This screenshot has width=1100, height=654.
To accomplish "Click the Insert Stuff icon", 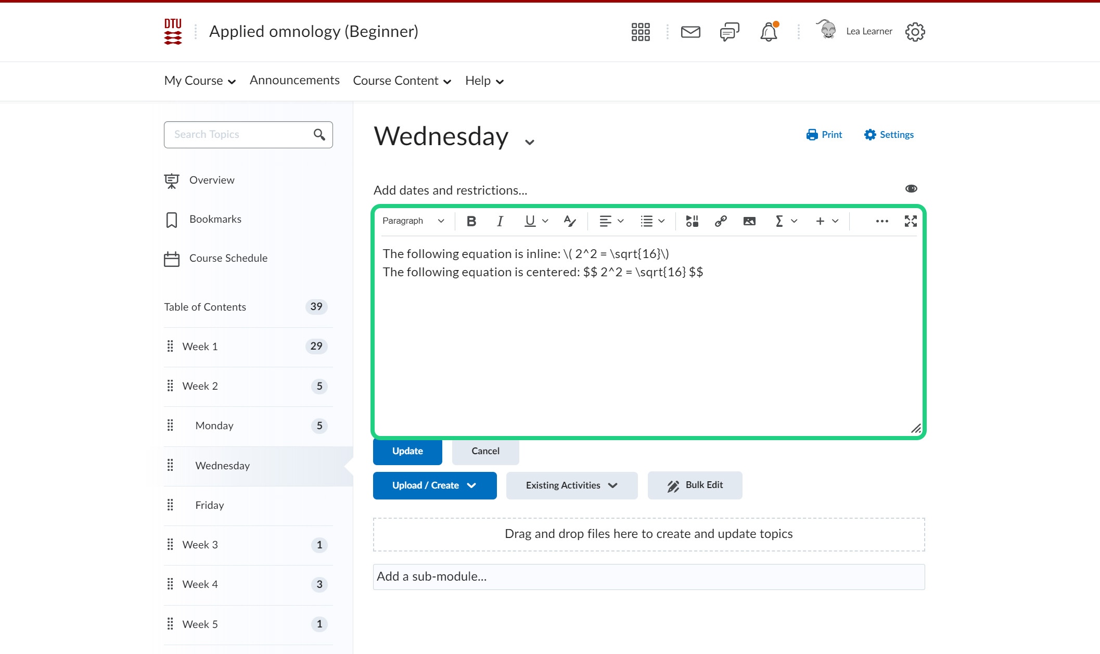I will pyautogui.click(x=692, y=221).
